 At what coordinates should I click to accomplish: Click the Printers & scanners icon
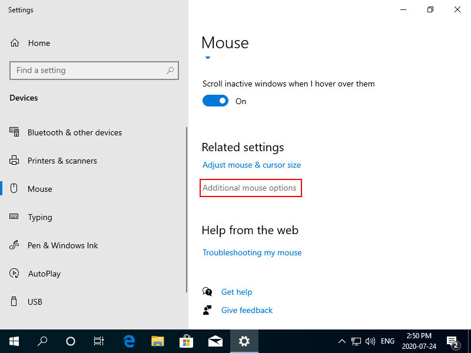15,161
